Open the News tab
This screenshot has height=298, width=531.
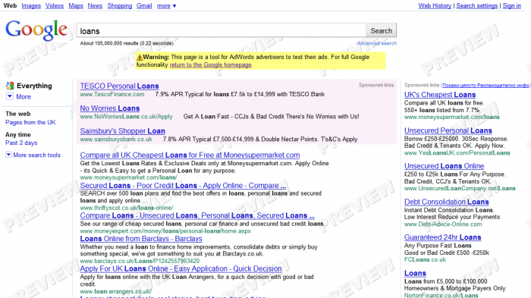(95, 6)
